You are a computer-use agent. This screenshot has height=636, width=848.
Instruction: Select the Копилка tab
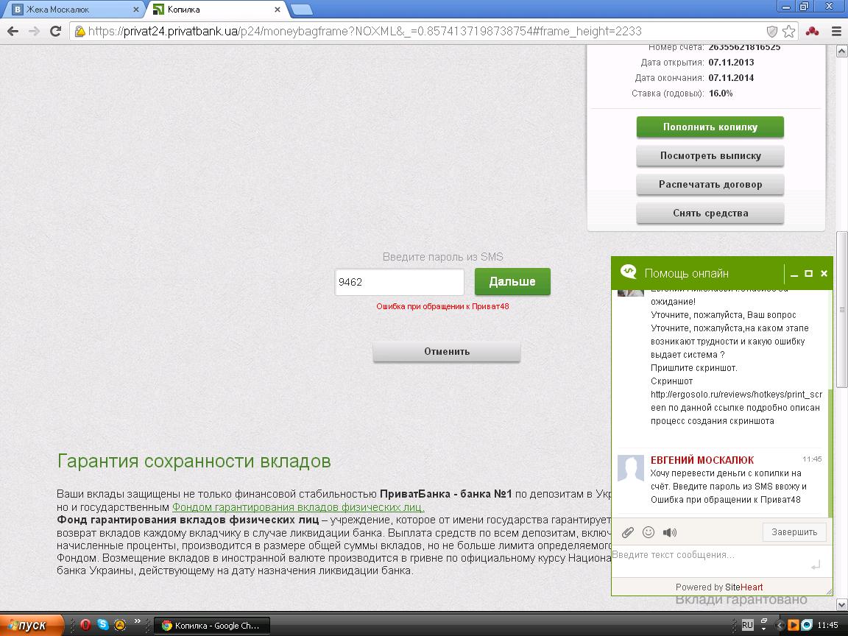[x=216, y=9]
